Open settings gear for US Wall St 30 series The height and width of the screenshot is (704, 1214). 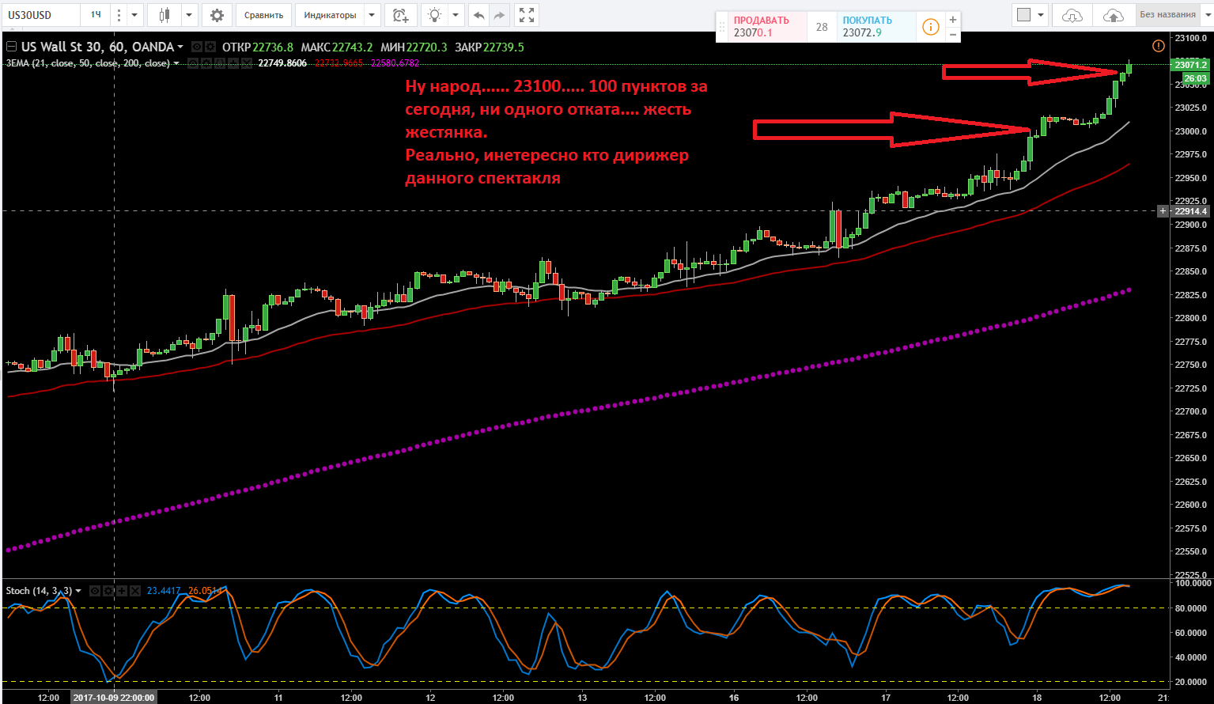click(x=210, y=47)
